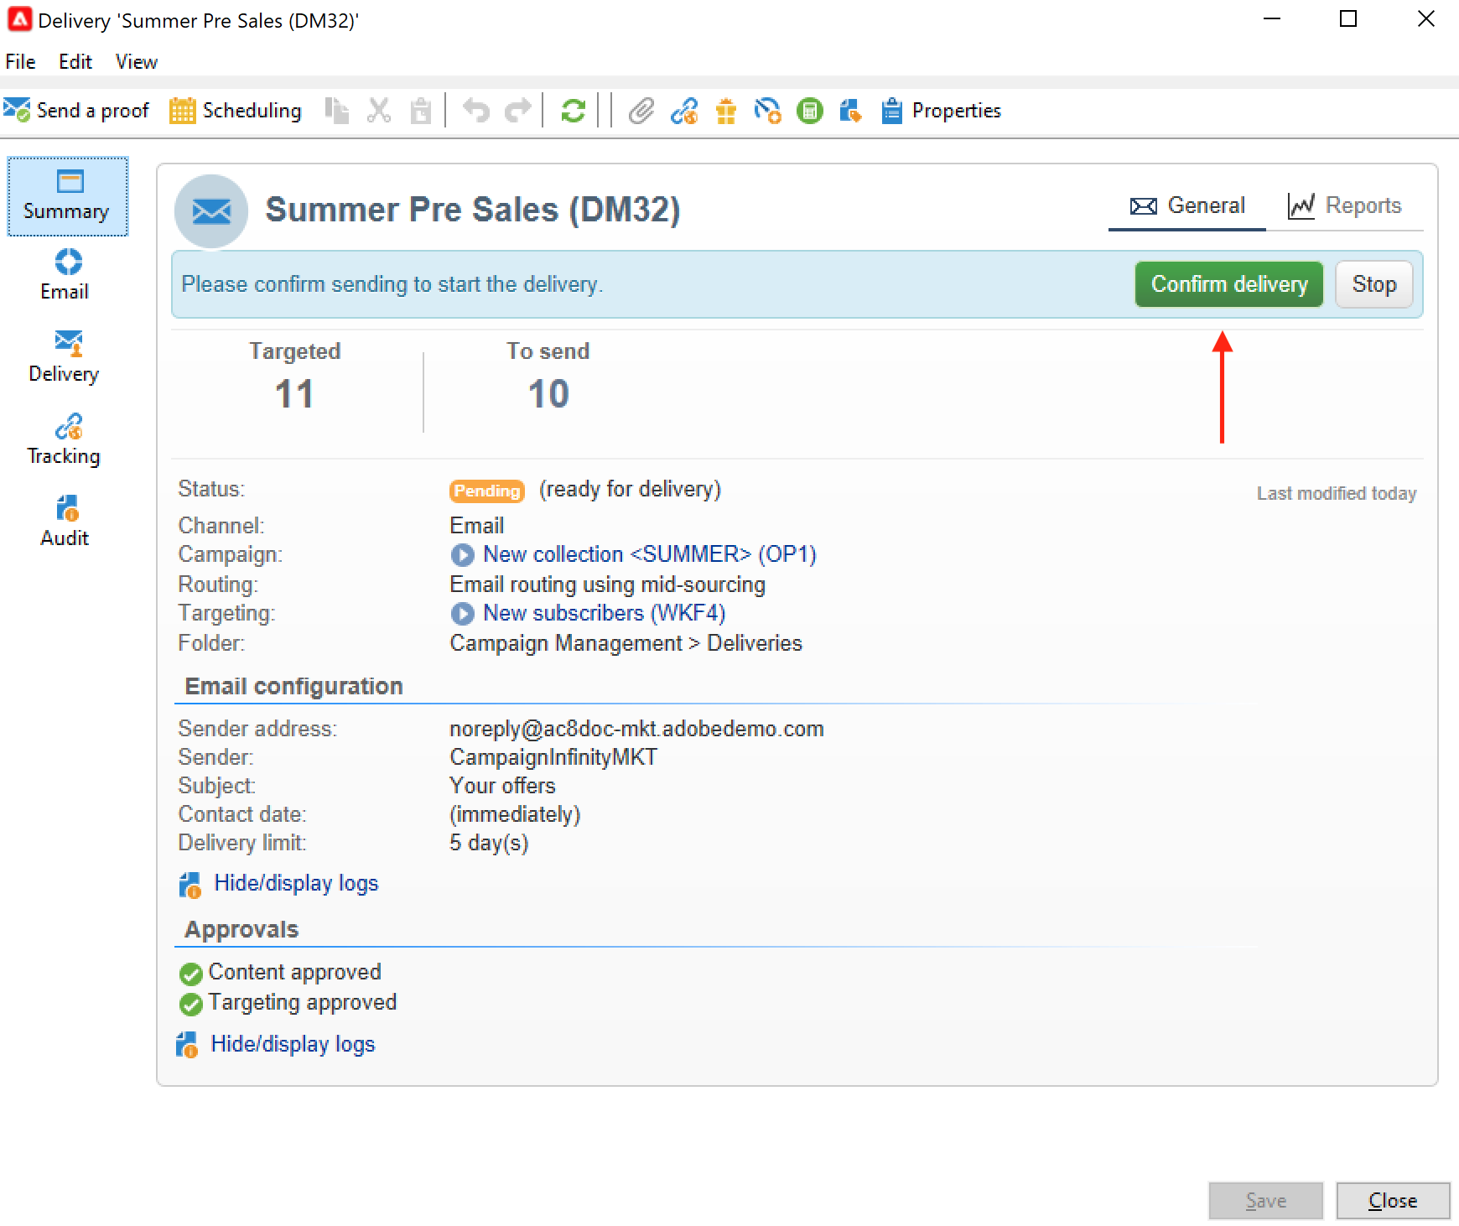Minimize the Delivery window
Screen dimensions: 1459x1226
pyautogui.click(x=1272, y=18)
